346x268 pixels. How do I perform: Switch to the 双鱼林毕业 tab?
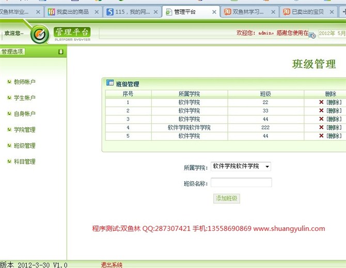21,12
